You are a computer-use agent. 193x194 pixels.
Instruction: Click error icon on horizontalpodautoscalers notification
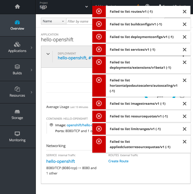[99, 80]
